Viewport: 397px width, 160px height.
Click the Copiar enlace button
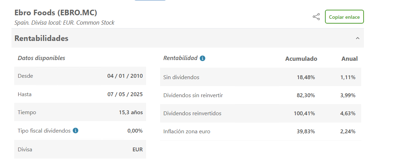tap(344, 17)
